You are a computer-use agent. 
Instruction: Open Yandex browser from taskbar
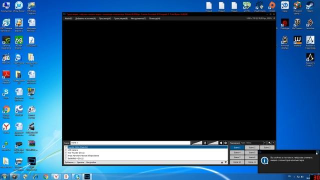pyautogui.click(x=56, y=176)
